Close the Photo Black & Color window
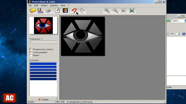 point(164,2)
